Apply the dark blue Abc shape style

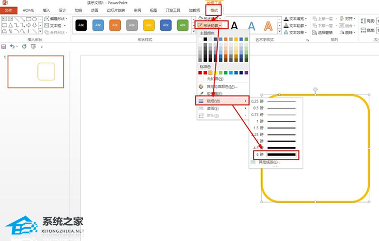coord(166,25)
